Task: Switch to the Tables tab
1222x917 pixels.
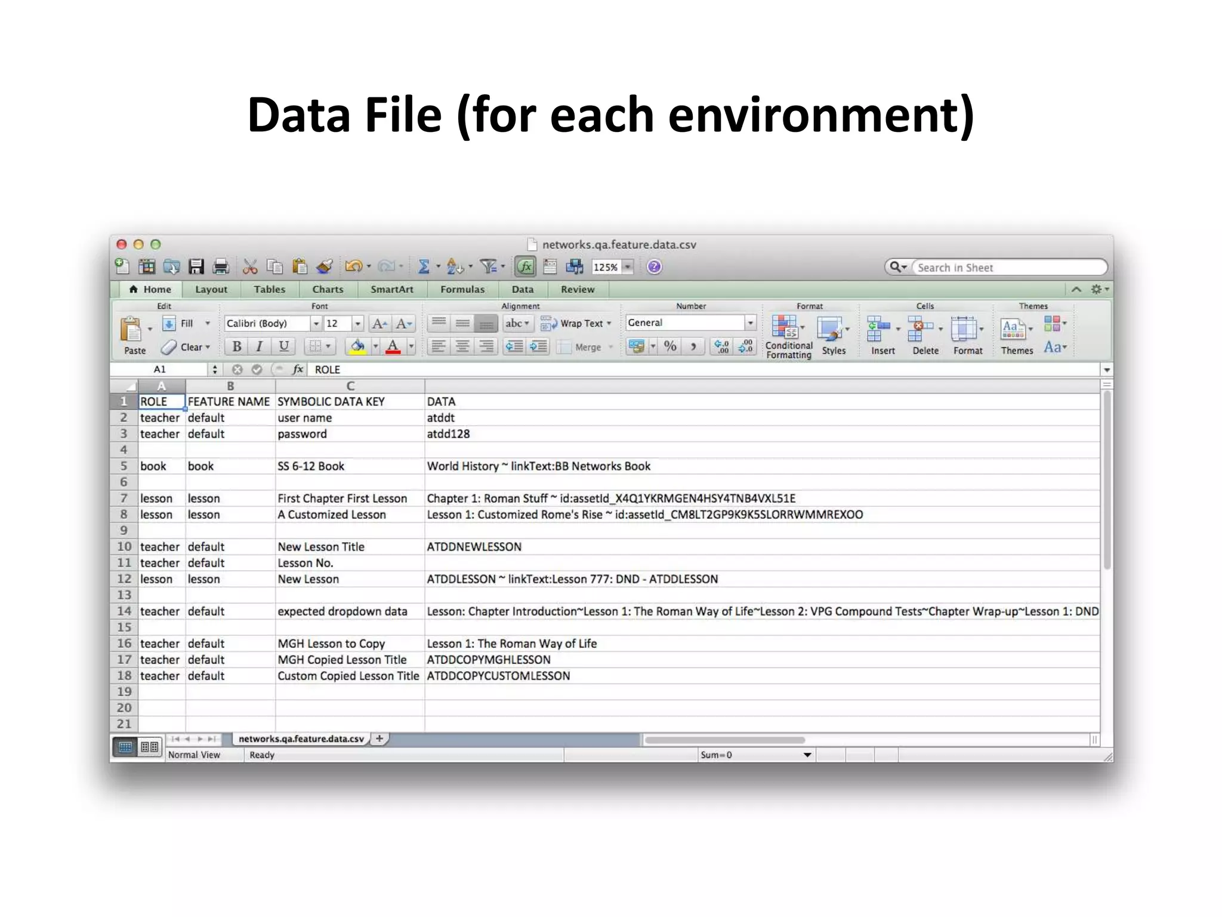Action: (x=269, y=290)
